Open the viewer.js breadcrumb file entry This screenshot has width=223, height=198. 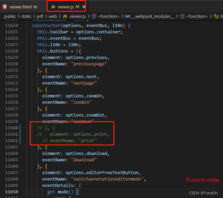coord(78,16)
